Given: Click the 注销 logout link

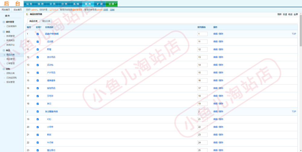Looking at the screenshot, I should point(112,10).
